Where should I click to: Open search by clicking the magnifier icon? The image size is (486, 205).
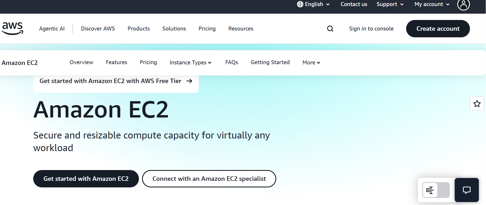[x=330, y=29]
